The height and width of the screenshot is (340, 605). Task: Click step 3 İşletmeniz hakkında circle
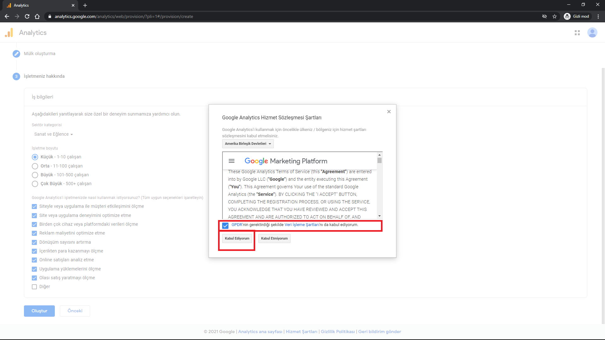click(x=16, y=76)
